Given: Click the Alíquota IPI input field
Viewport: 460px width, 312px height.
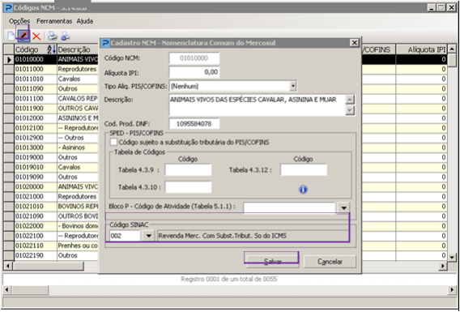Looking at the screenshot, I should (x=194, y=72).
